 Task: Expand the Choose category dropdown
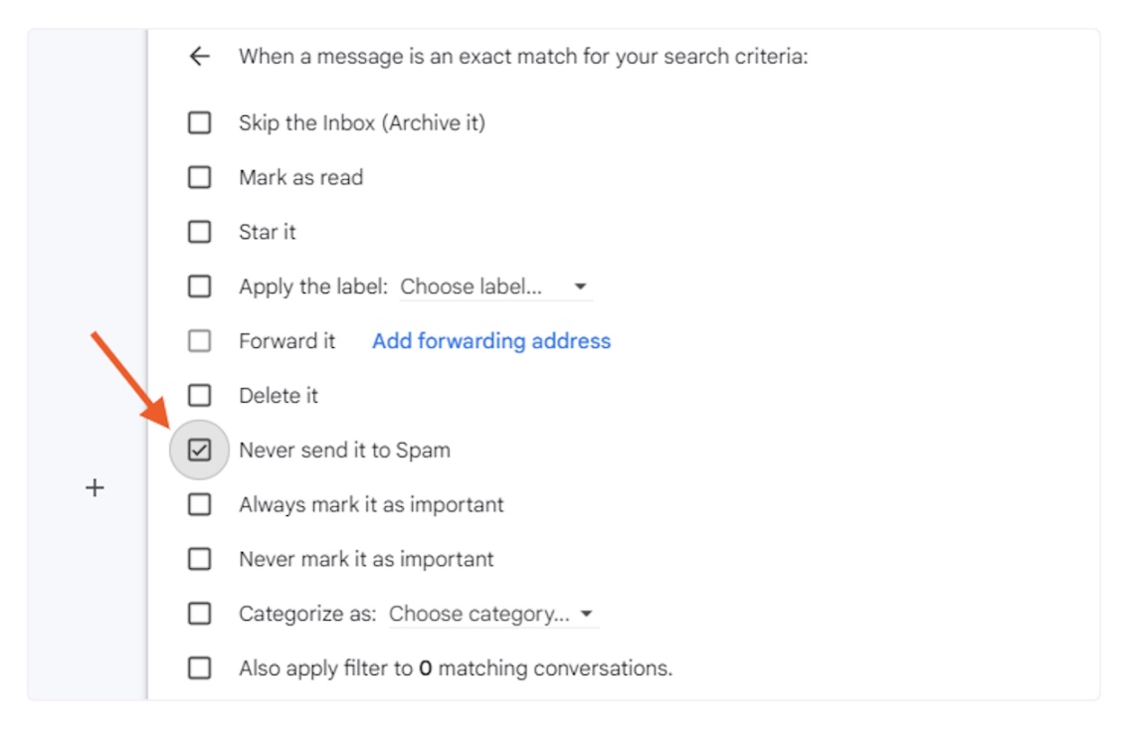point(493,614)
